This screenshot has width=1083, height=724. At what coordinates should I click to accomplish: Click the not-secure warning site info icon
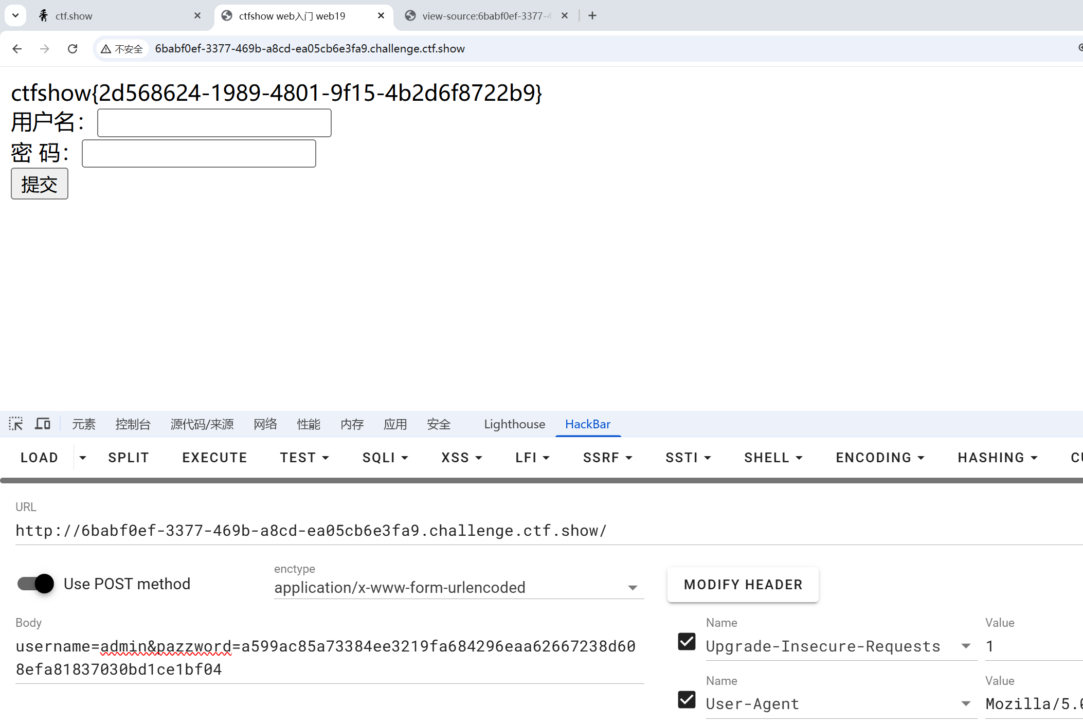[122, 49]
